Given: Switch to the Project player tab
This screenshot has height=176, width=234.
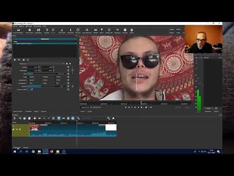Looking at the screenshot, I should 90,111.
